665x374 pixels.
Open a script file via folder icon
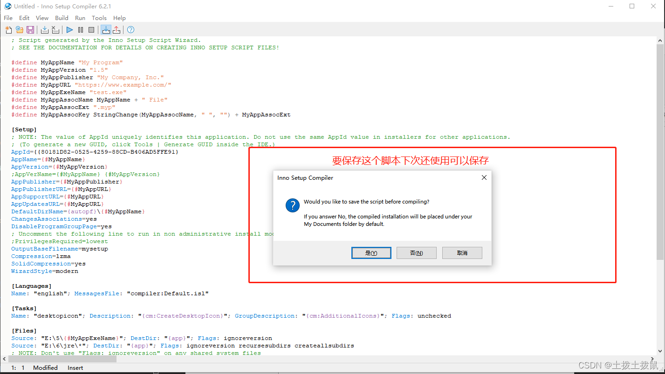pos(20,30)
